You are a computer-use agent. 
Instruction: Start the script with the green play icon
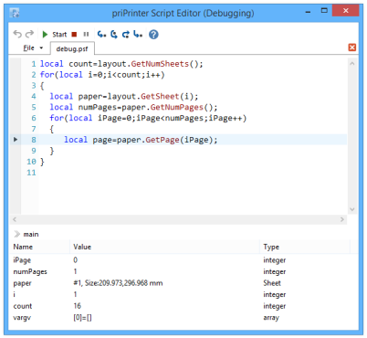click(45, 35)
